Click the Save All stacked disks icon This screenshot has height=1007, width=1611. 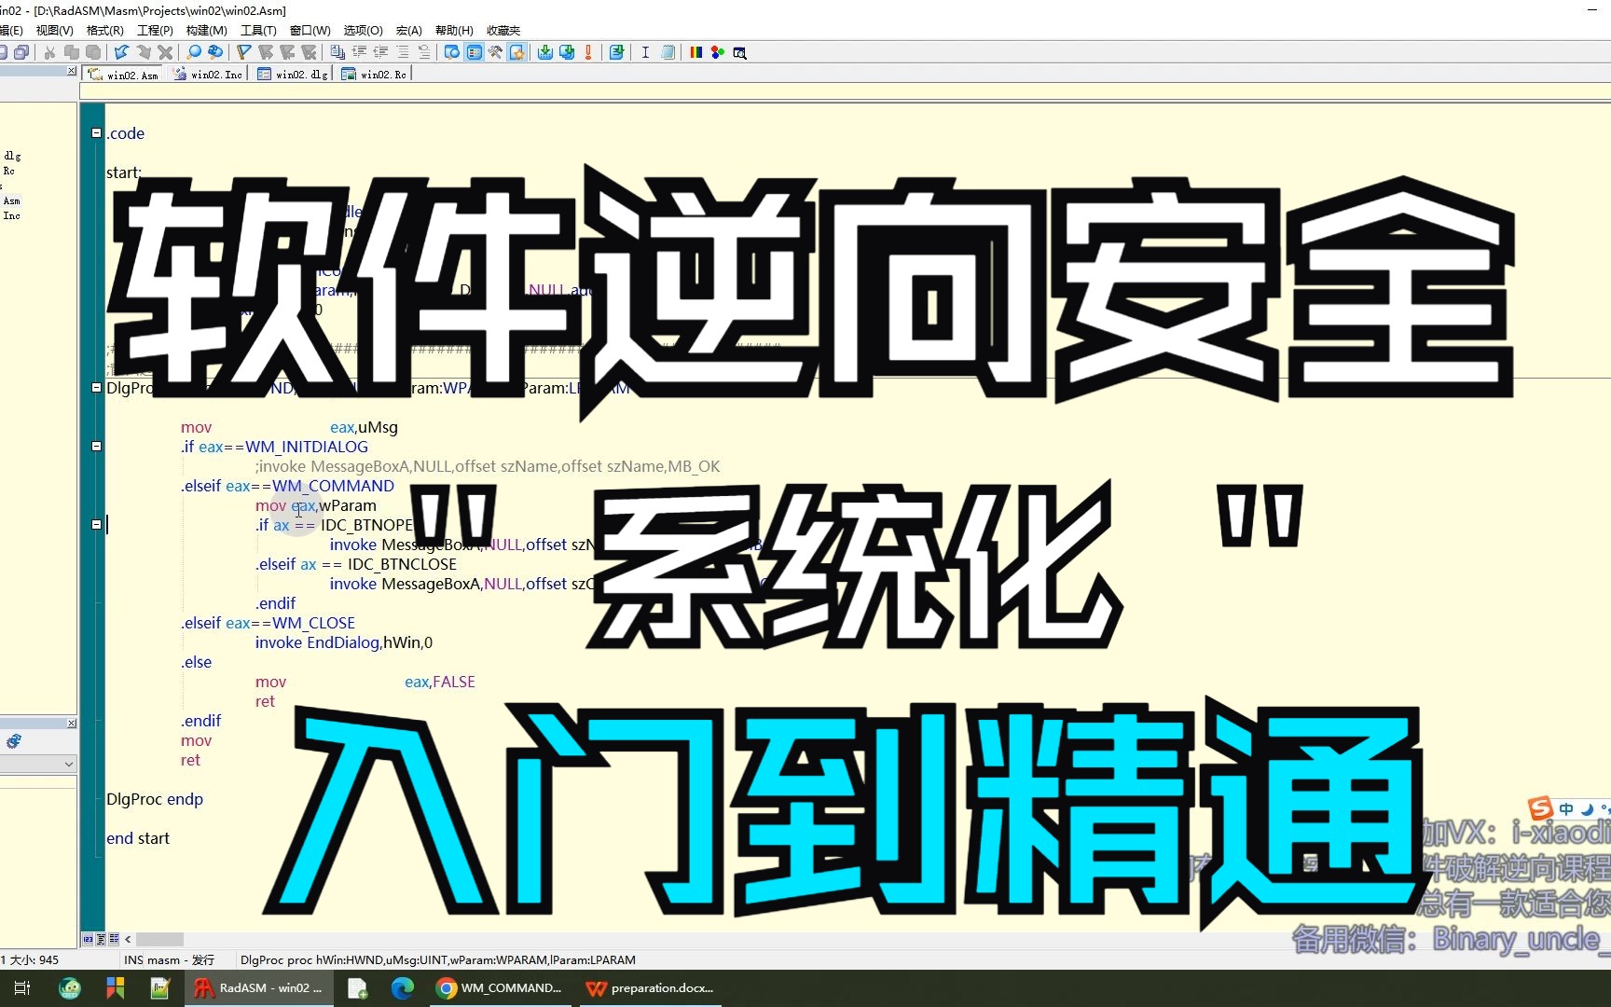pos(21,52)
